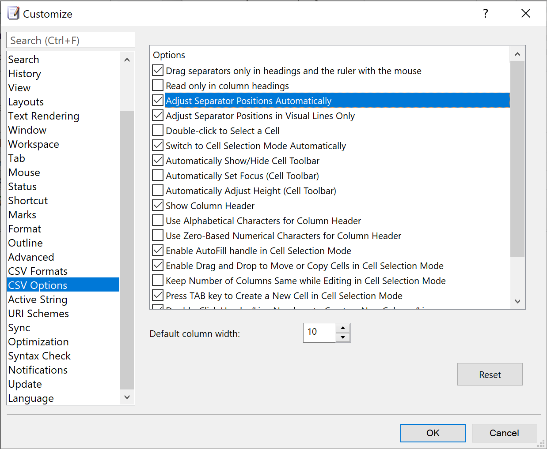Click category list scroll down arrow
The height and width of the screenshot is (449, 547).
click(127, 397)
